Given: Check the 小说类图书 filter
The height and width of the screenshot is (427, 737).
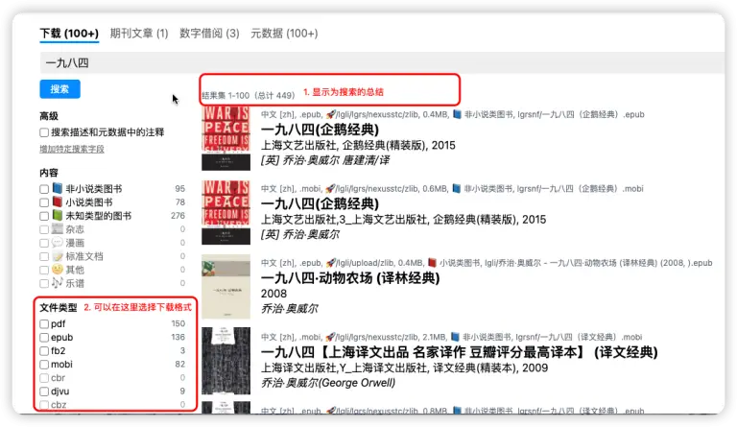Looking at the screenshot, I should click(44, 202).
